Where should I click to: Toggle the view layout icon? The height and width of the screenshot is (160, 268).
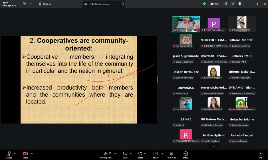[x=240, y=4]
